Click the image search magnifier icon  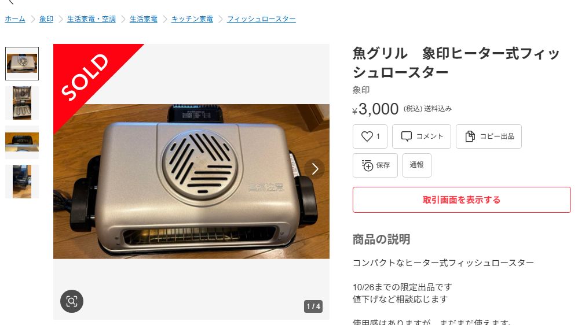[72, 301]
